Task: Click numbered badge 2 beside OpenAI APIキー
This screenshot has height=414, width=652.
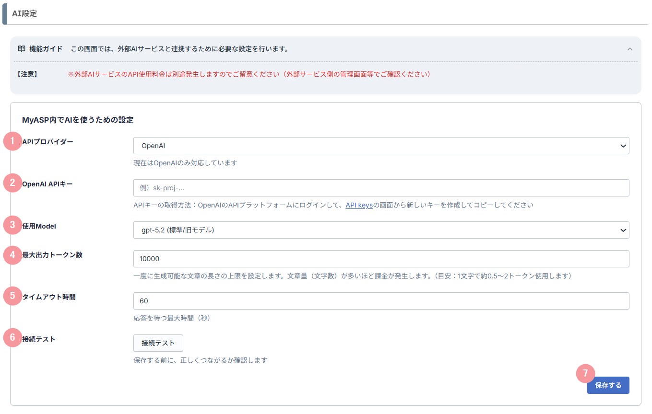Action: click(x=12, y=183)
